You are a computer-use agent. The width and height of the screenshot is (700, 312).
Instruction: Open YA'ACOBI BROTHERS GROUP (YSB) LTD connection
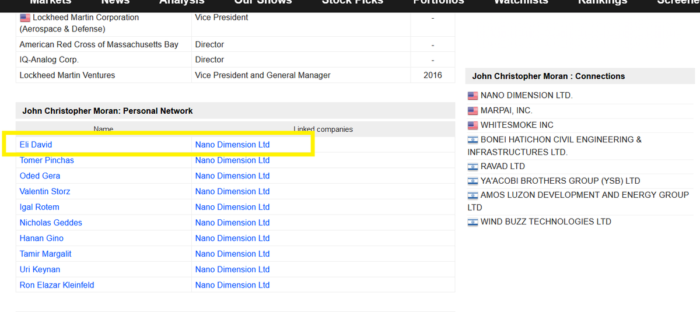point(560,181)
